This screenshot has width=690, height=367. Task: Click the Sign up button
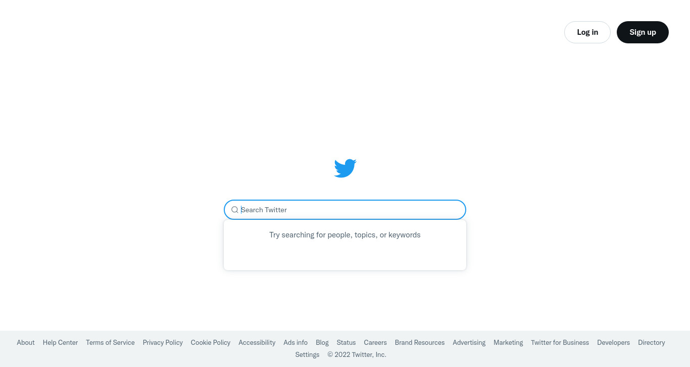[643, 32]
